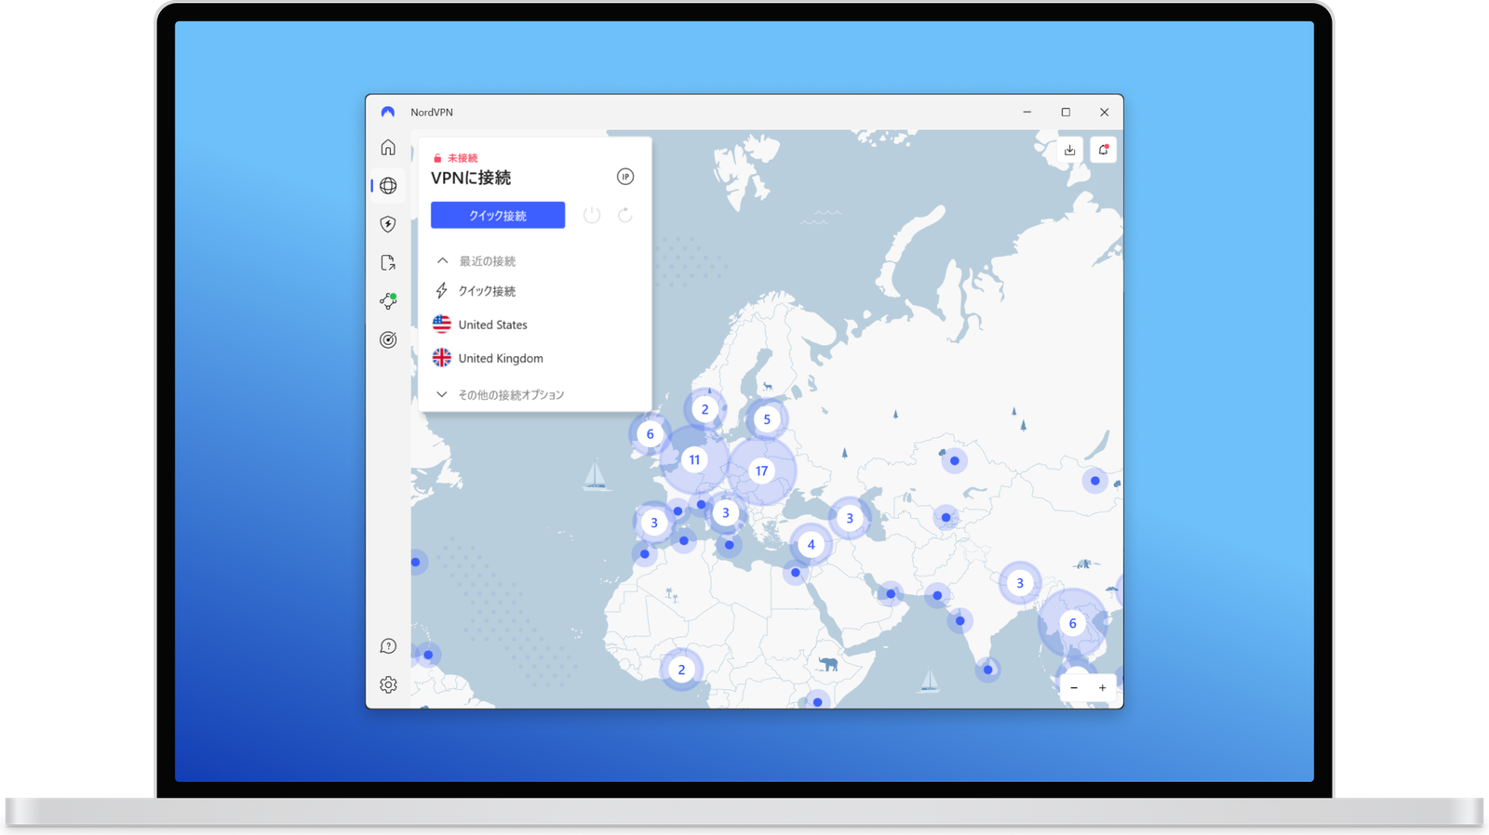
Task: Open the file share icon in sidebar
Action: pos(388,263)
